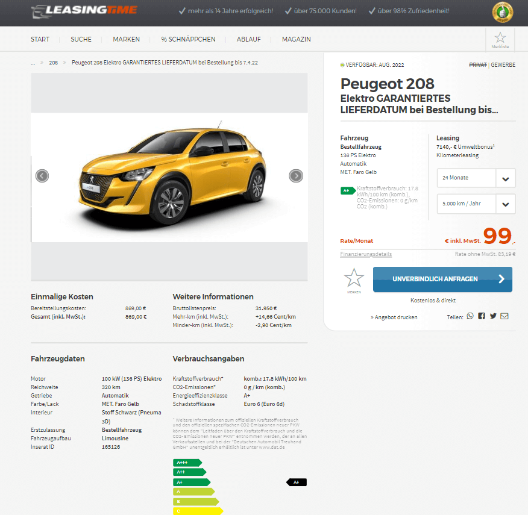
Task: Share the offer by email
Action: (504, 316)
